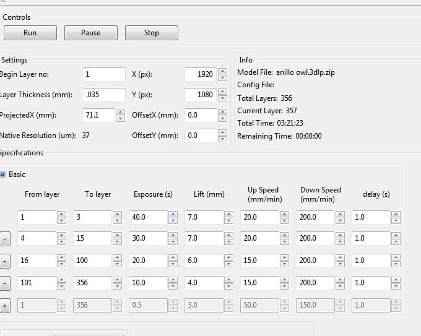Stop the print job

(151, 33)
